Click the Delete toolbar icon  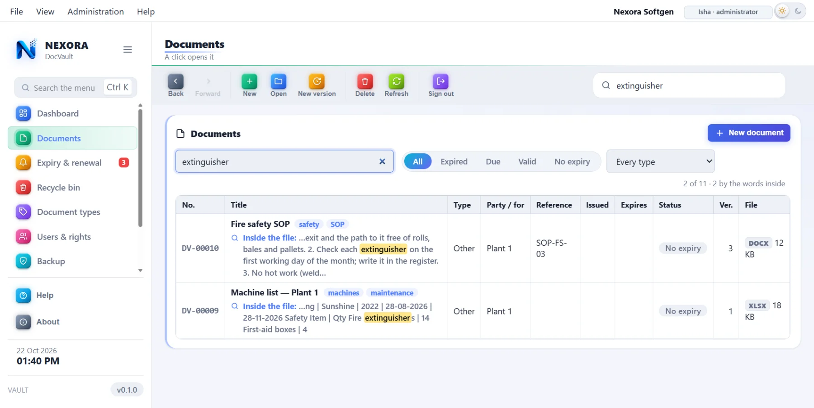[364, 82]
